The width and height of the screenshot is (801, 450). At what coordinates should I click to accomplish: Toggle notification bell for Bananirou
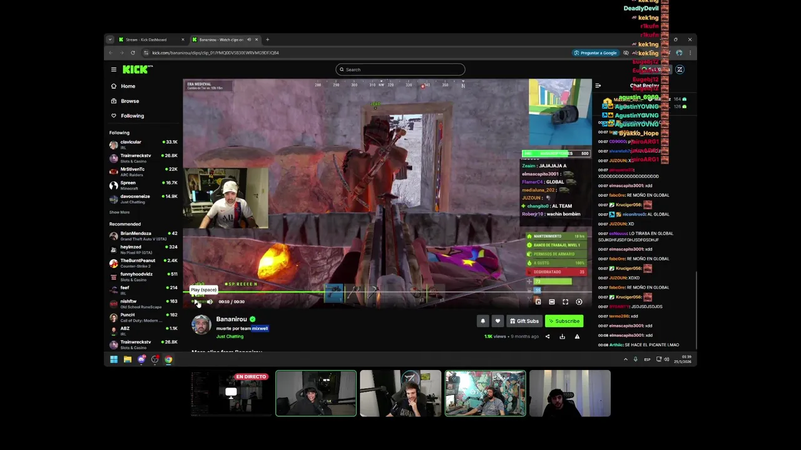[x=482, y=321]
